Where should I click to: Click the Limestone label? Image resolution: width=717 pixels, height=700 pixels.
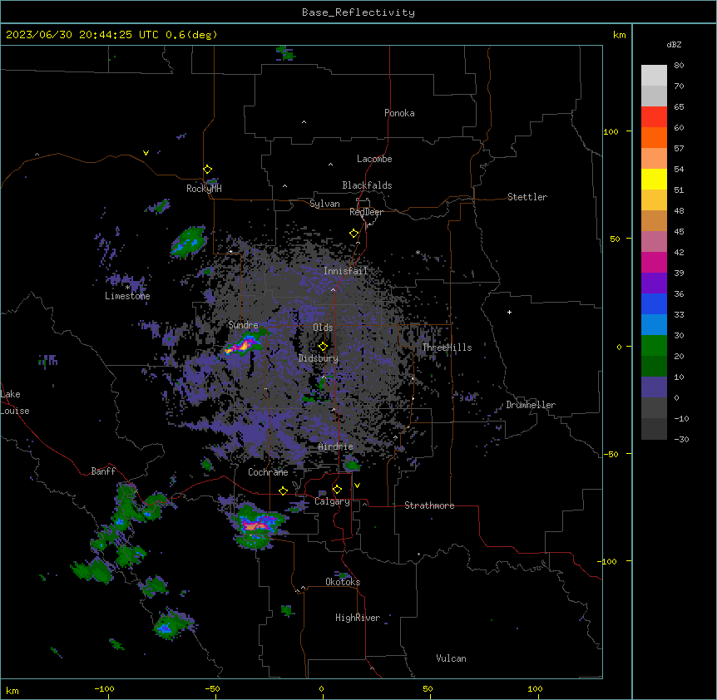pos(127,296)
